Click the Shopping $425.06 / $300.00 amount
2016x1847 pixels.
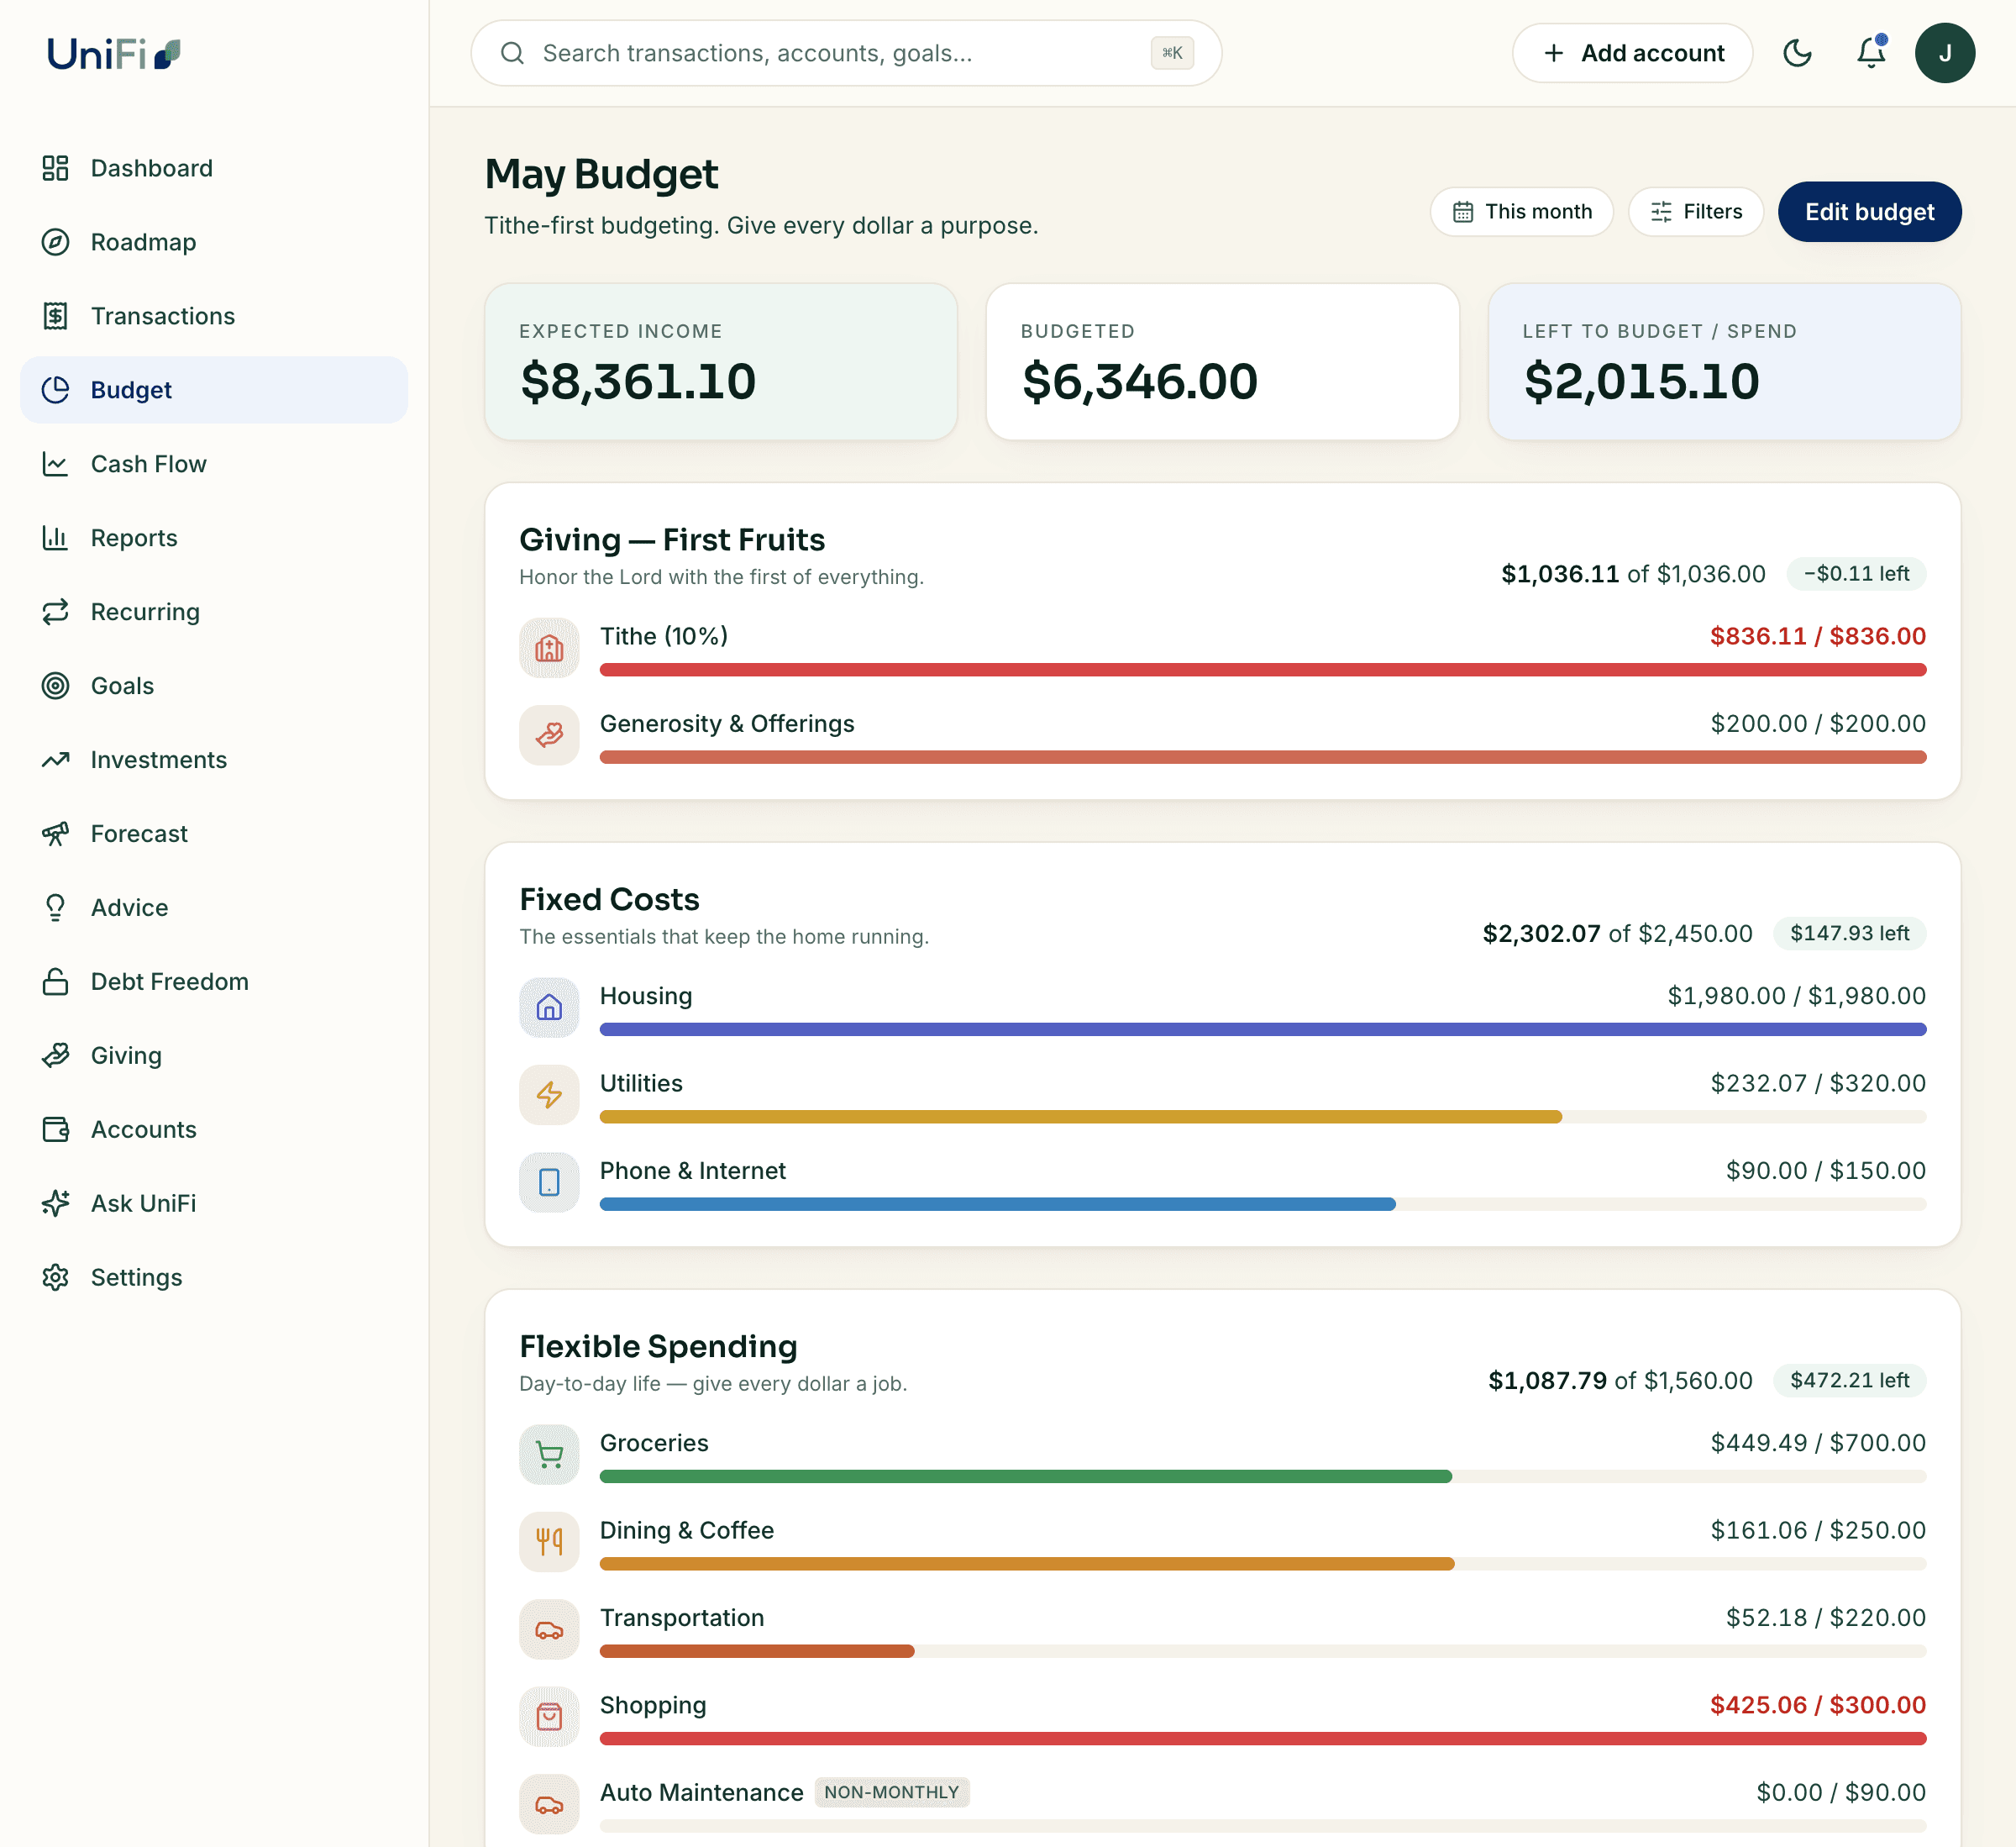[1817, 1706]
